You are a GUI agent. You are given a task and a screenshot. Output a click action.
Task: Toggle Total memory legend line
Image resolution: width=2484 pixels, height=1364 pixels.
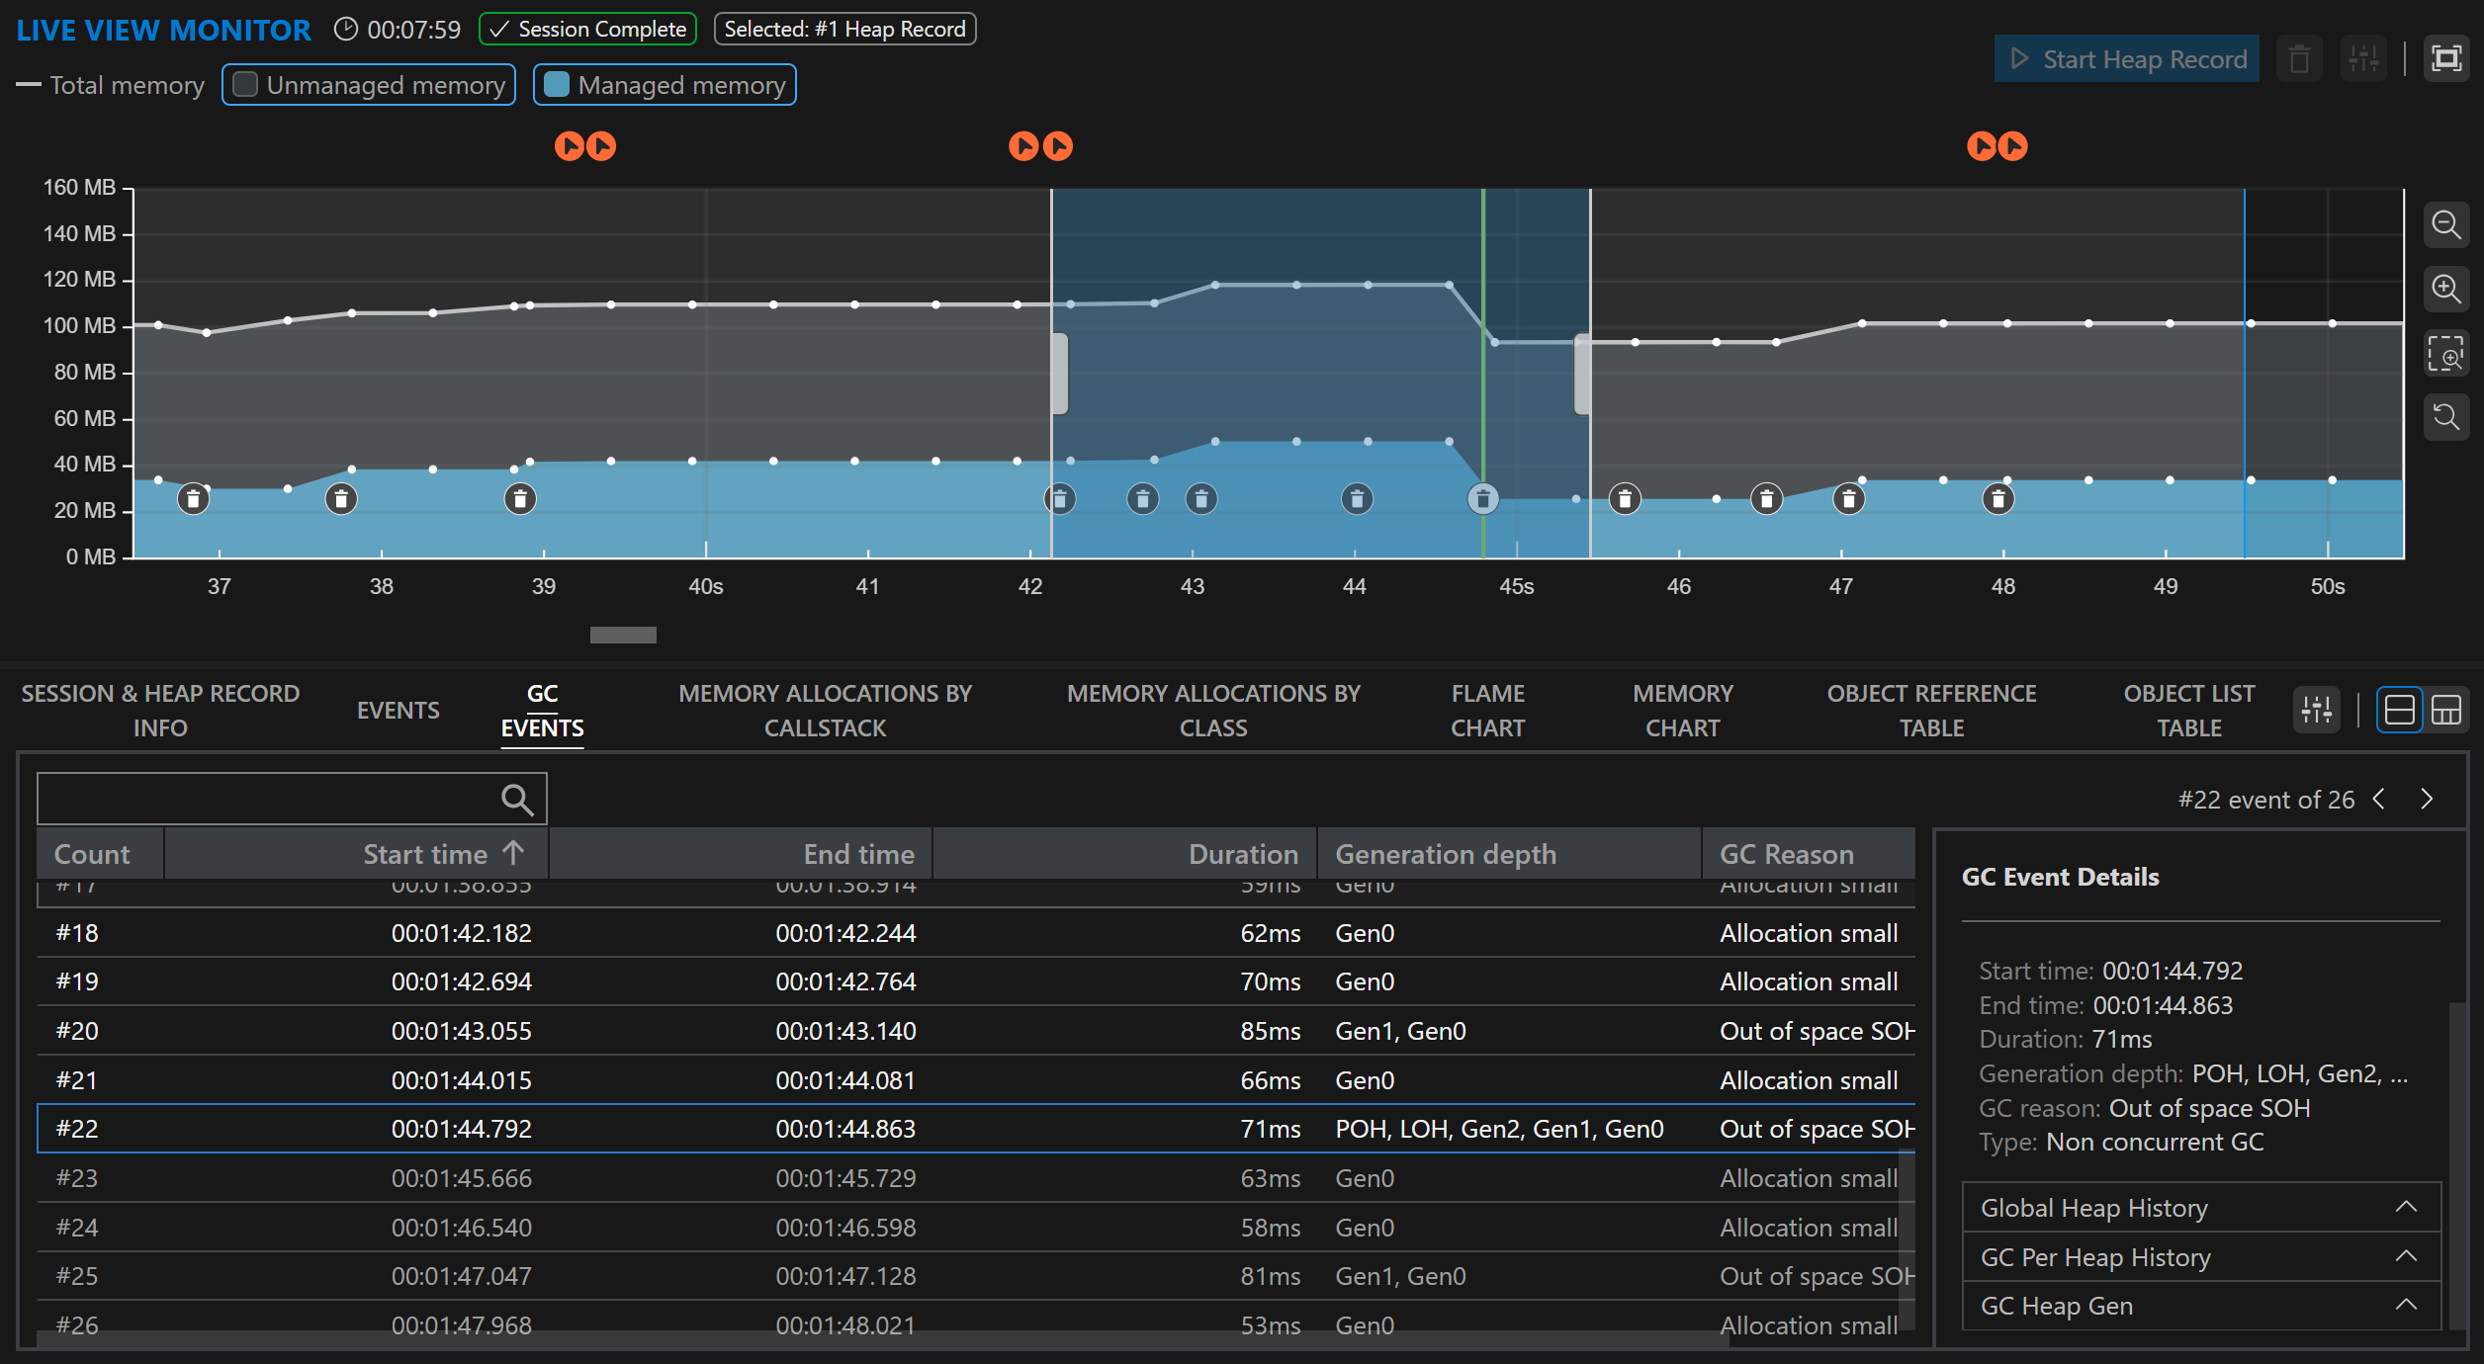pos(110,85)
